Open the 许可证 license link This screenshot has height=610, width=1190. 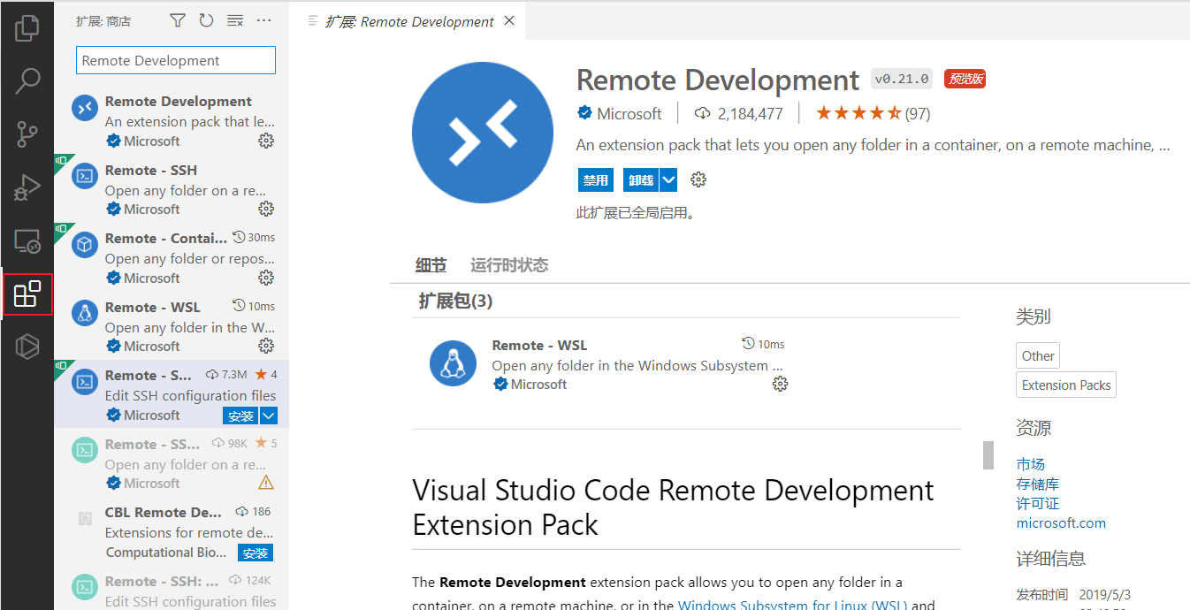pyautogui.click(x=1038, y=503)
